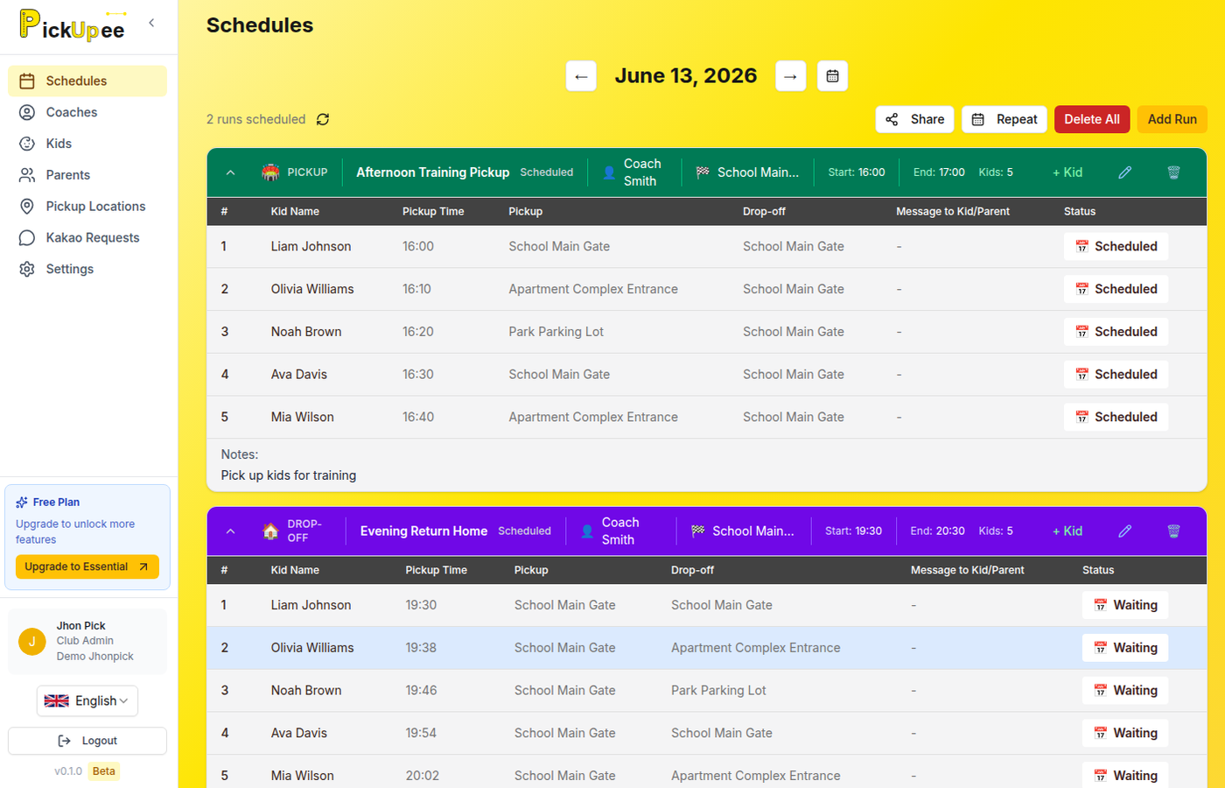Click 'Afternoon Training Pickup' run title
Image resolution: width=1225 pixels, height=788 pixels.
tap(432, 172)
